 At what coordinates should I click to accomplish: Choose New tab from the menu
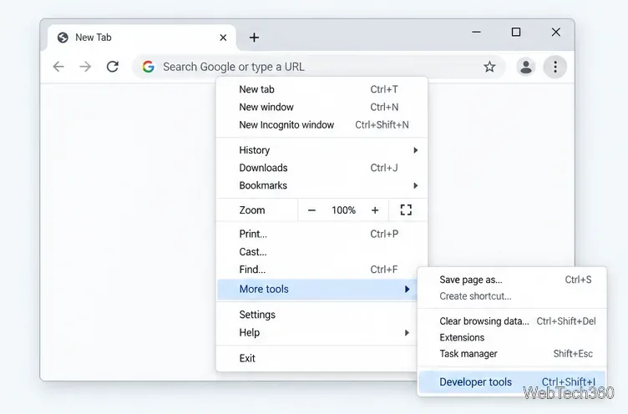[322, 89]
